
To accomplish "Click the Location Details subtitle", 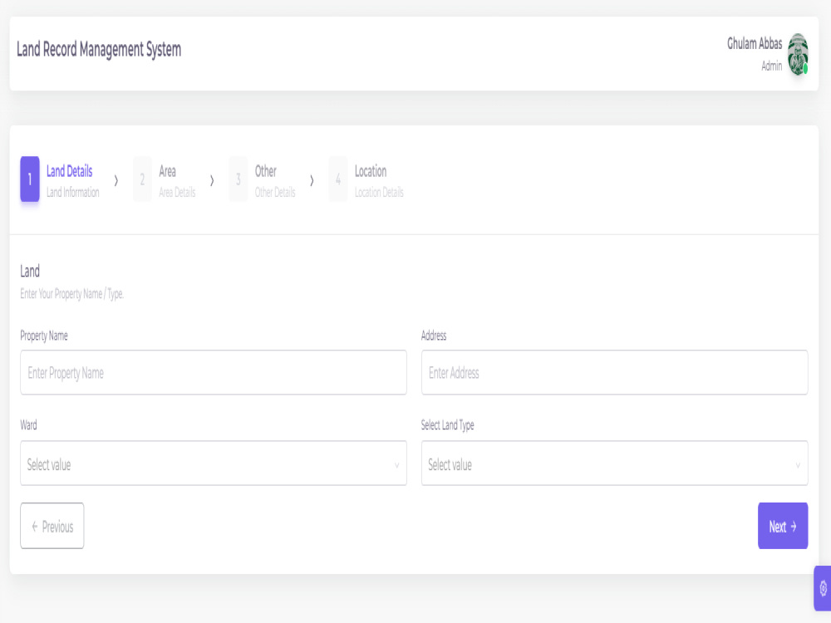I will pos(379,193).
